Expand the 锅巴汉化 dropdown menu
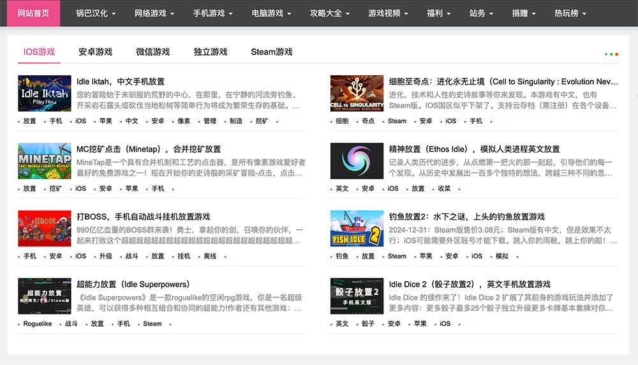638x365 pixels. [96, 13]
